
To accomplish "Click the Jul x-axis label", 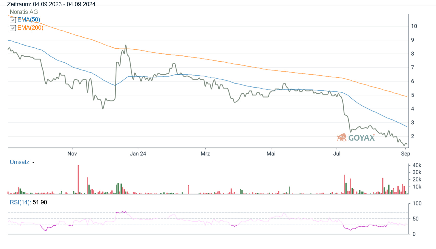I will (337, 154).
